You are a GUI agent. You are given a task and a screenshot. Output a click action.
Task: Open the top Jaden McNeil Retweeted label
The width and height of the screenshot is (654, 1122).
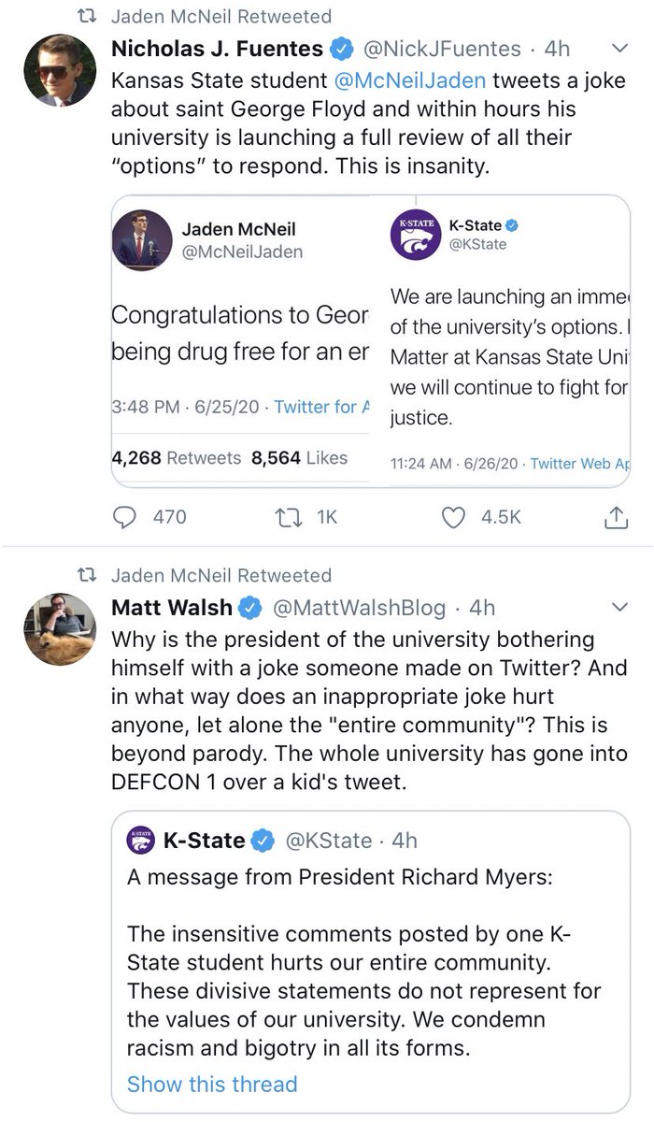[220, 17]
